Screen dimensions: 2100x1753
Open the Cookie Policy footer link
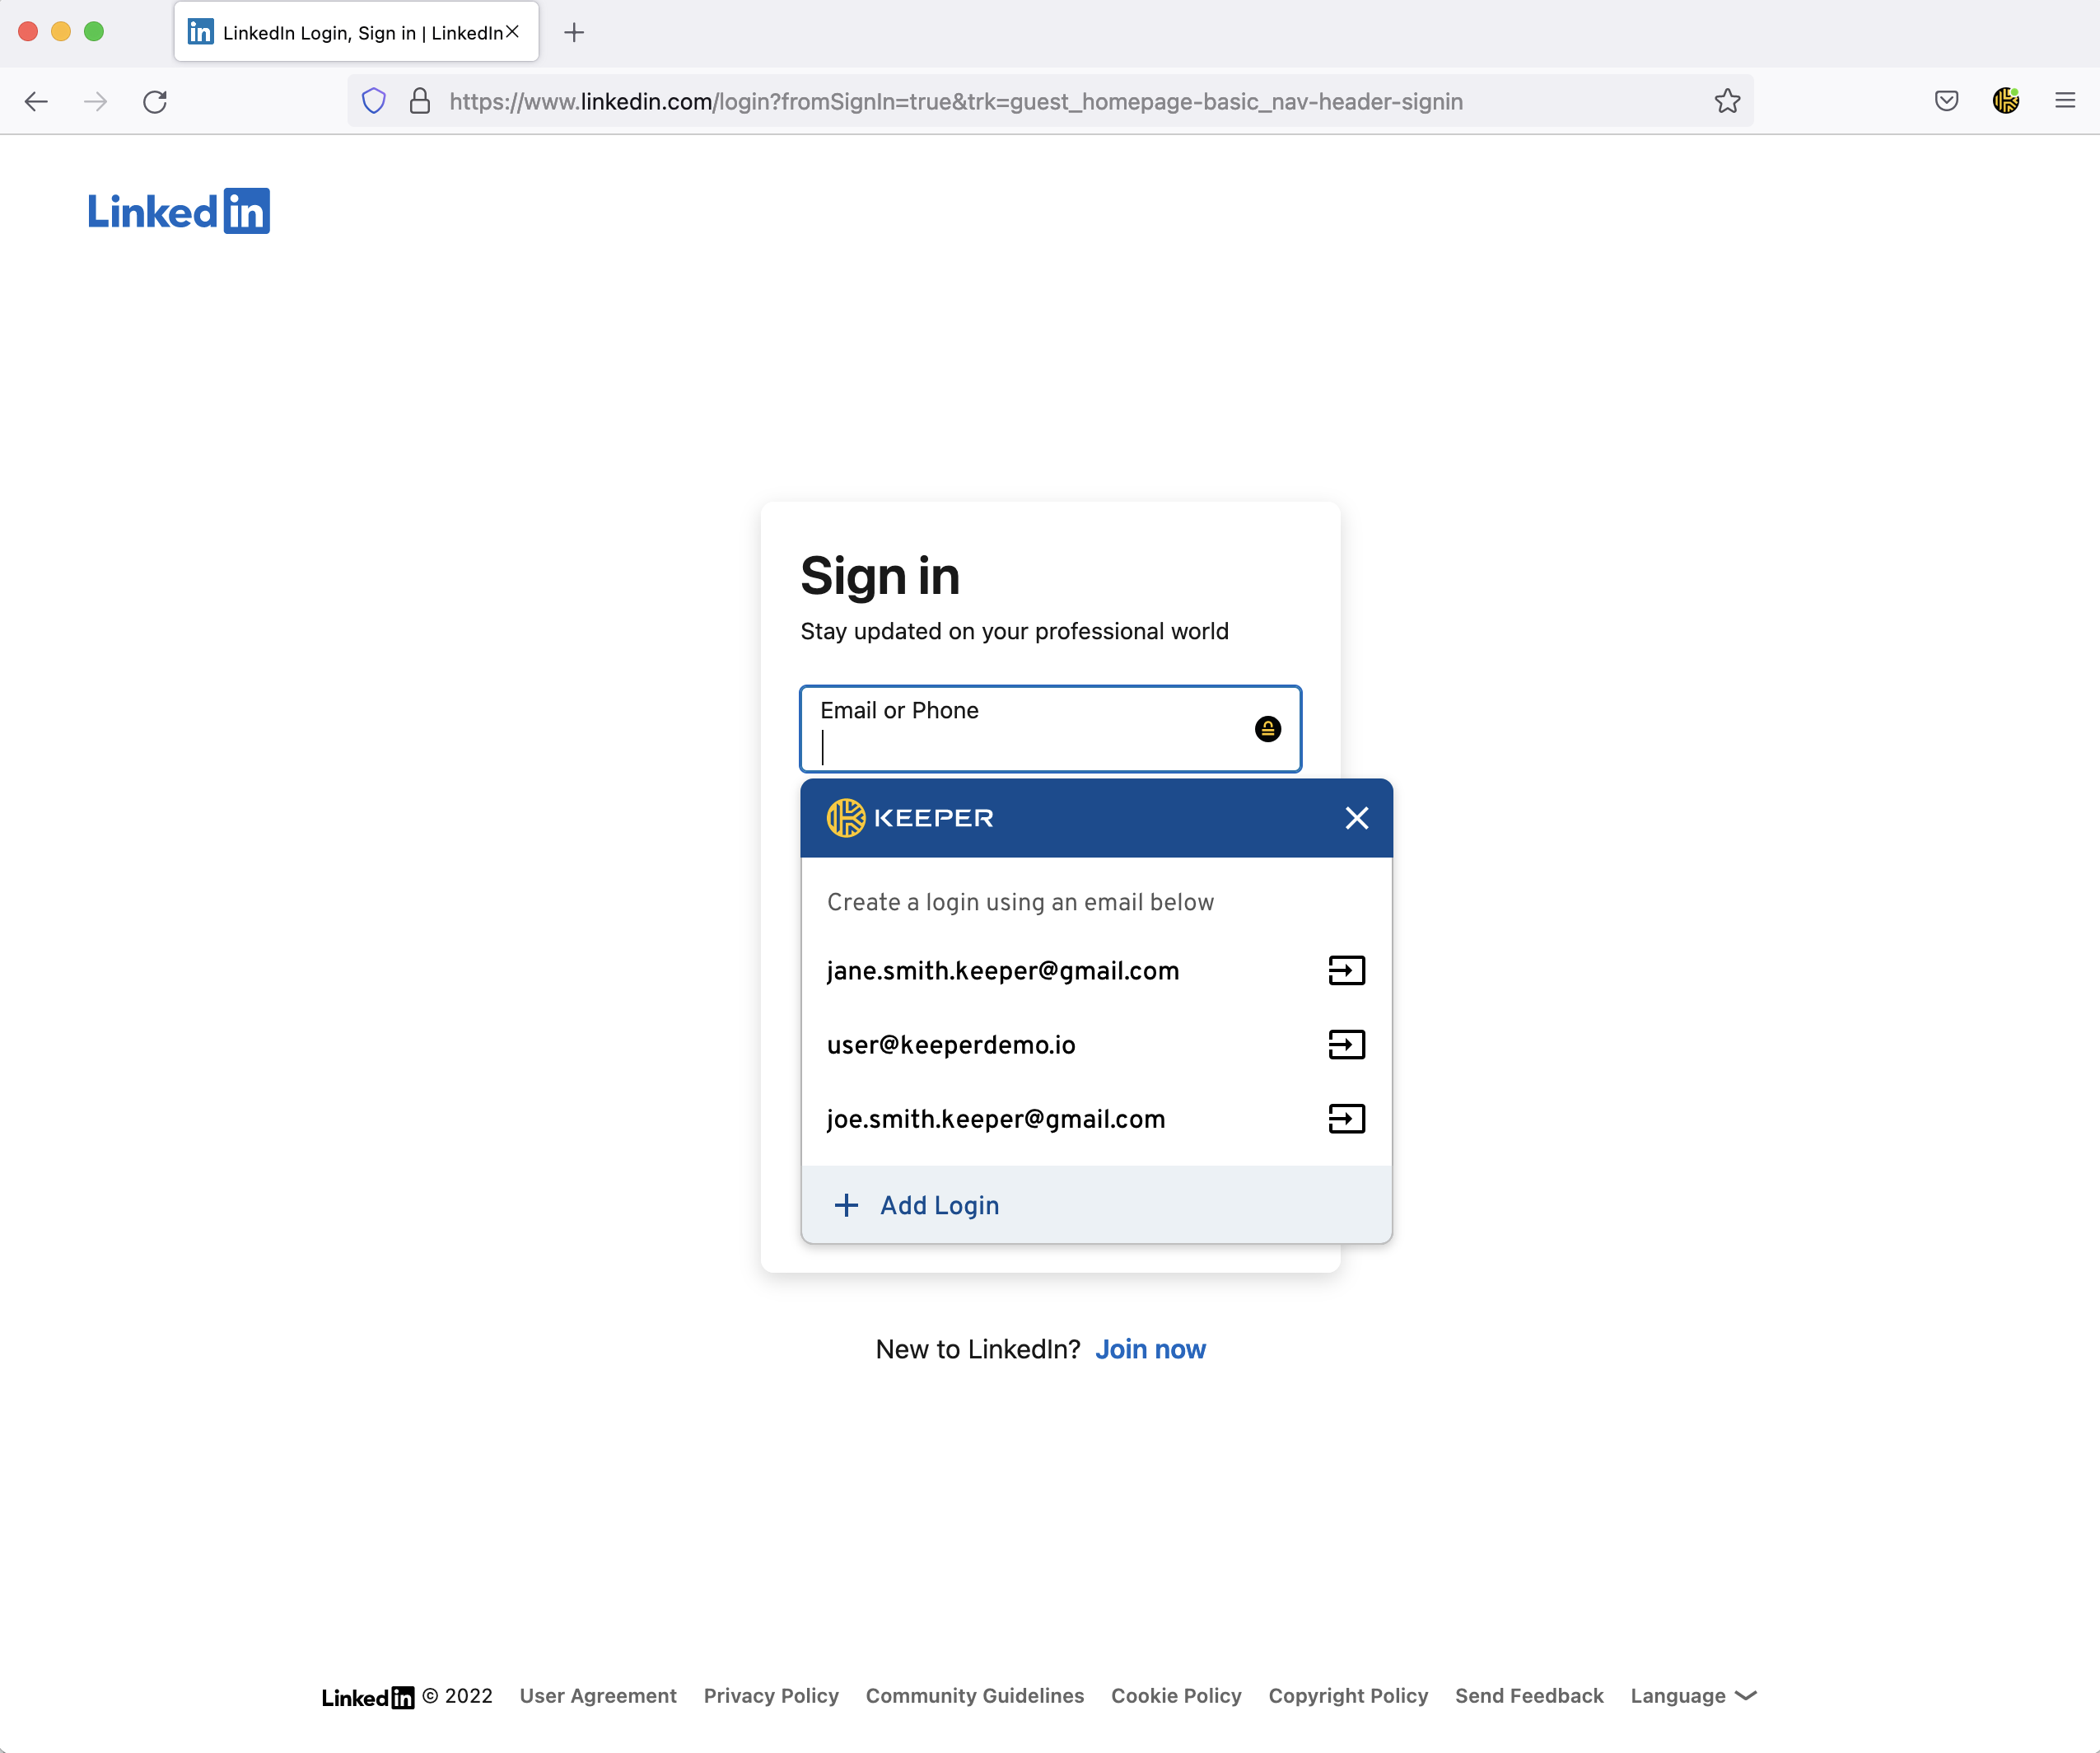coord(1176,1696)
